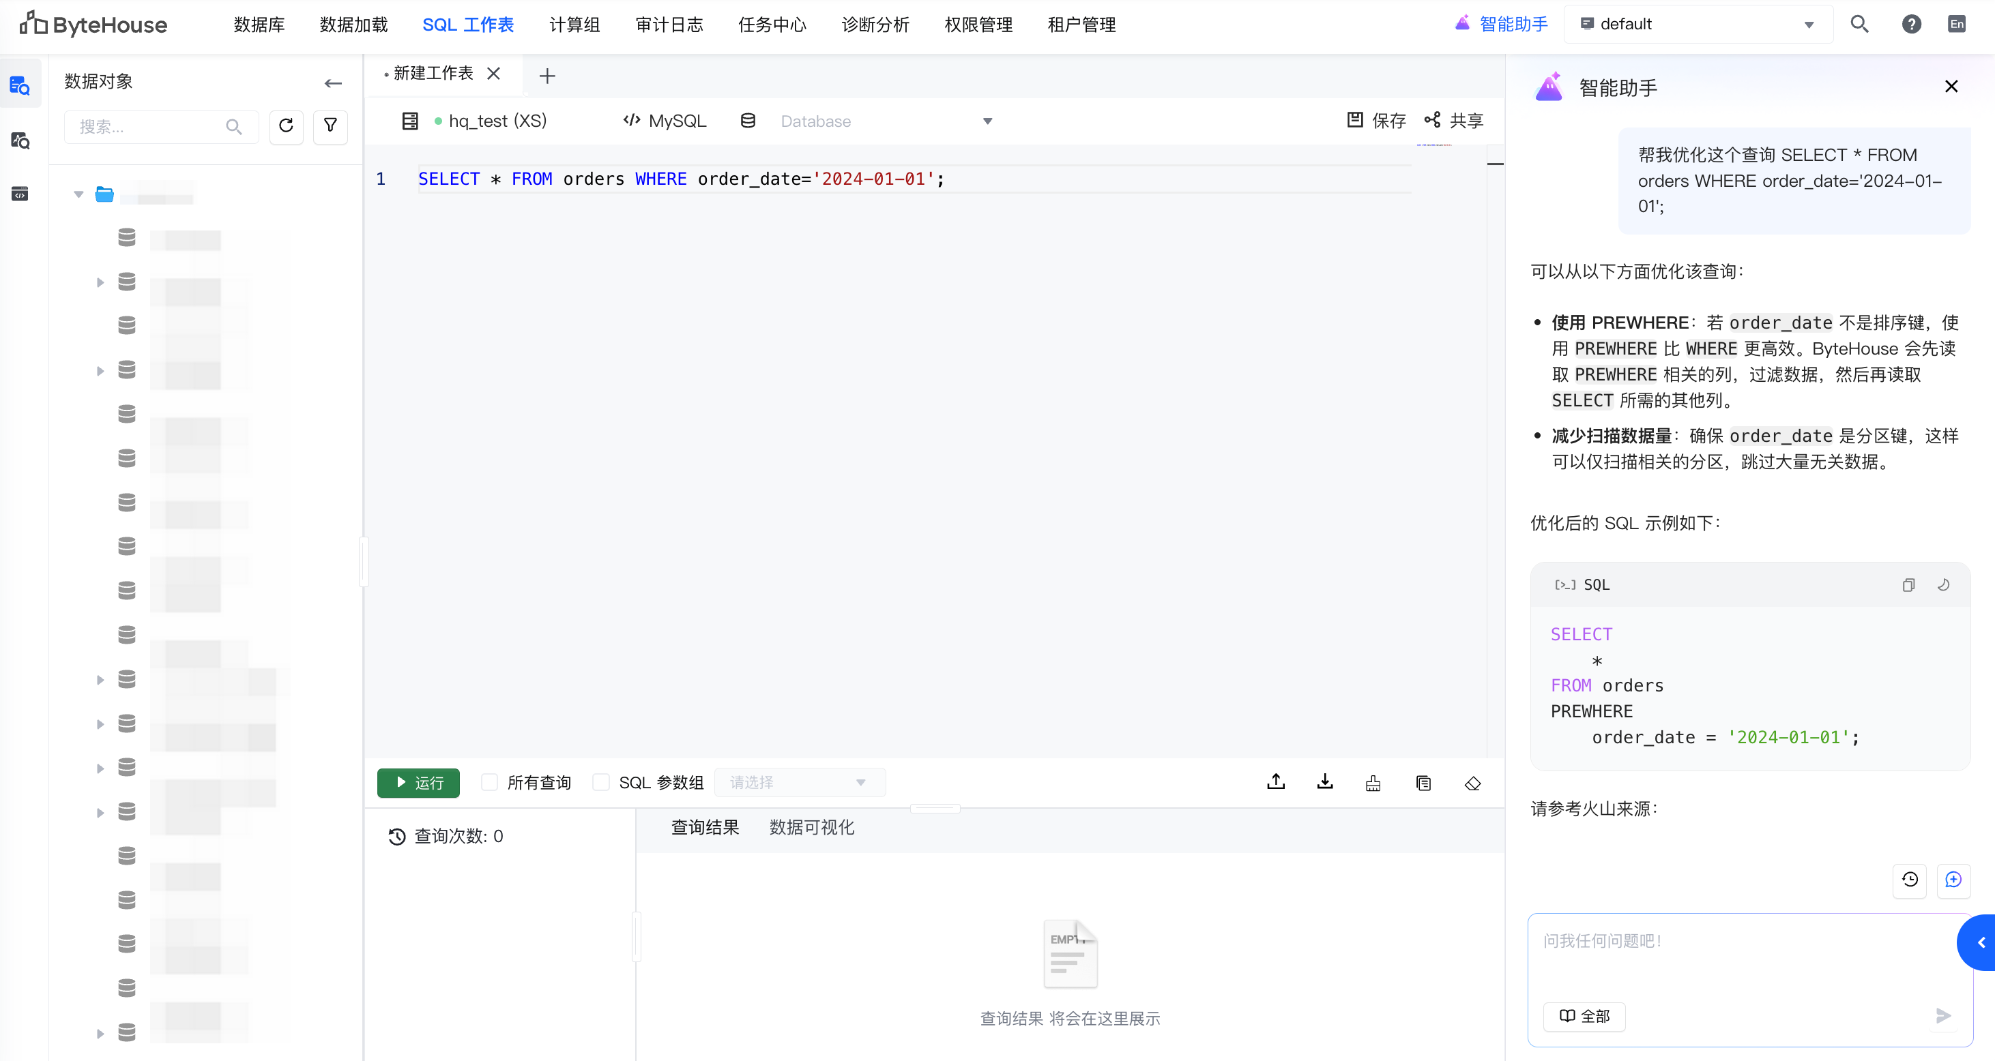Open the filter icon beside search box
This screenshot has height=1061, width=1995.
[x=330, y=126]
